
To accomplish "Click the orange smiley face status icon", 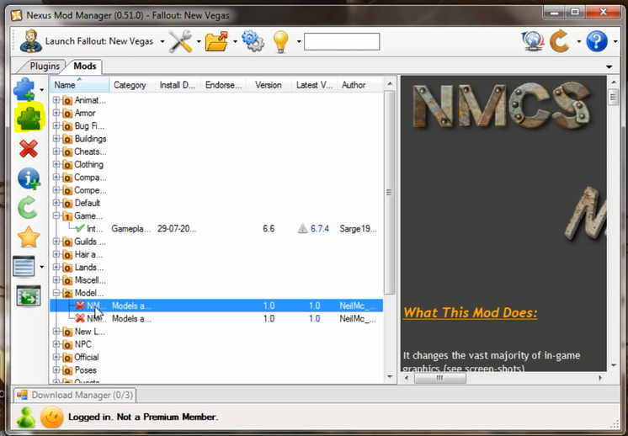I will (51, 417).
